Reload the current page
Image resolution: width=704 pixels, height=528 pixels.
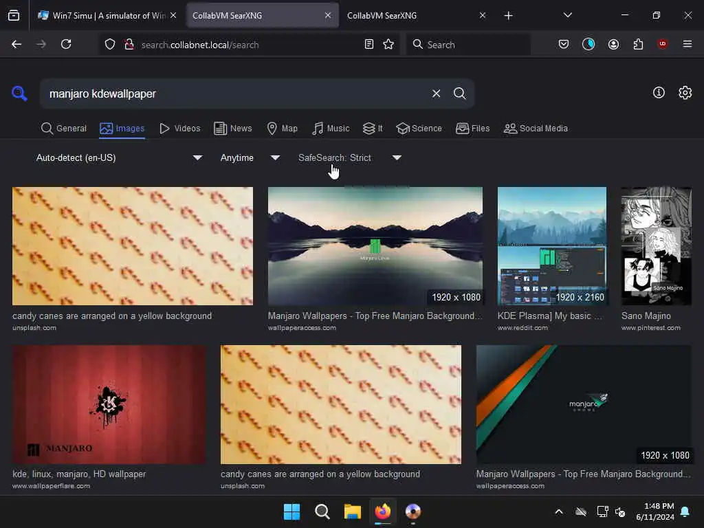(66, 45)
